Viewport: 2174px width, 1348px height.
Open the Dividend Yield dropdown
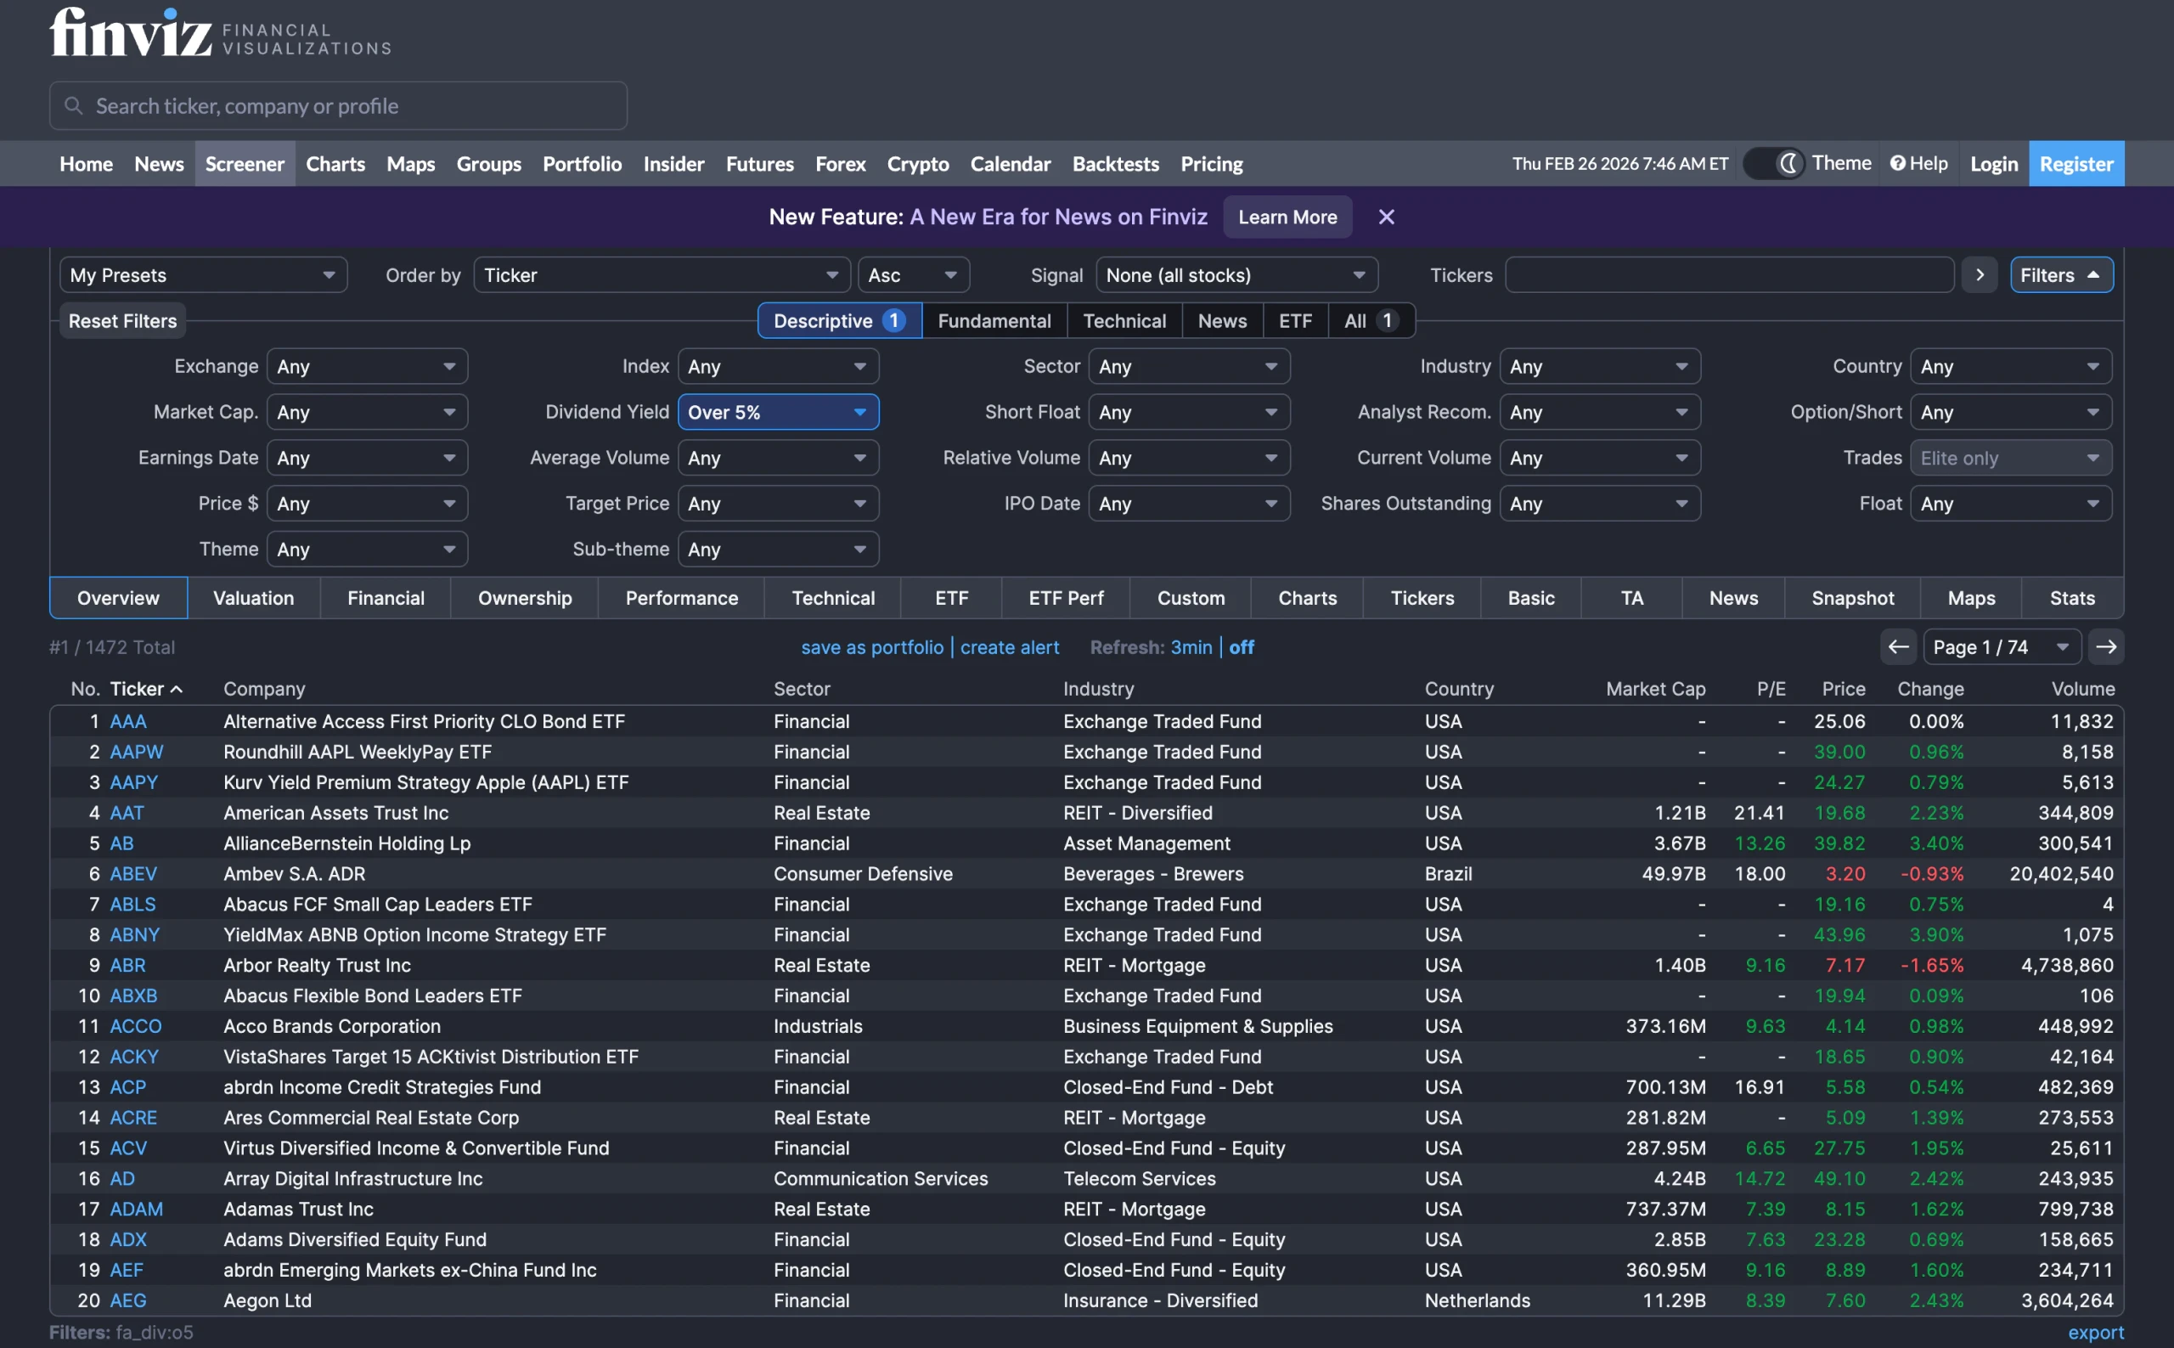(778, 412)
